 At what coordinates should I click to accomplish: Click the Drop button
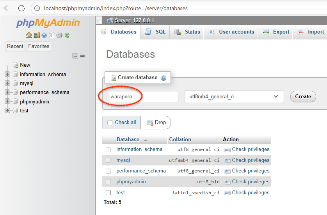pos(156,123)
